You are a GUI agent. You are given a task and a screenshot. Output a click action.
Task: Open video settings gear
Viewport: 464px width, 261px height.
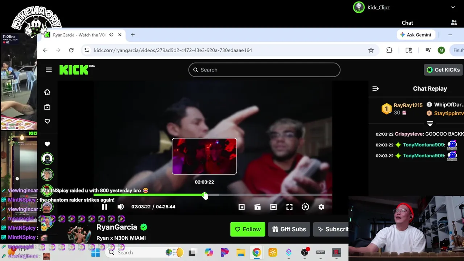tap(321, 207)
